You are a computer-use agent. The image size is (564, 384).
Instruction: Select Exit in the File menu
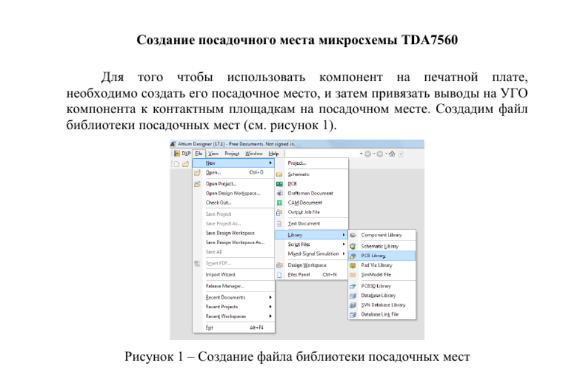pos(209,328)
